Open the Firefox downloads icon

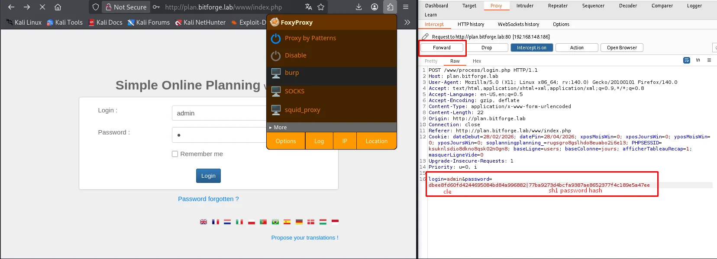(358, 7)
